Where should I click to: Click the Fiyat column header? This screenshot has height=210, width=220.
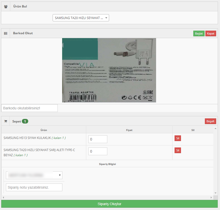click(129, 130)
